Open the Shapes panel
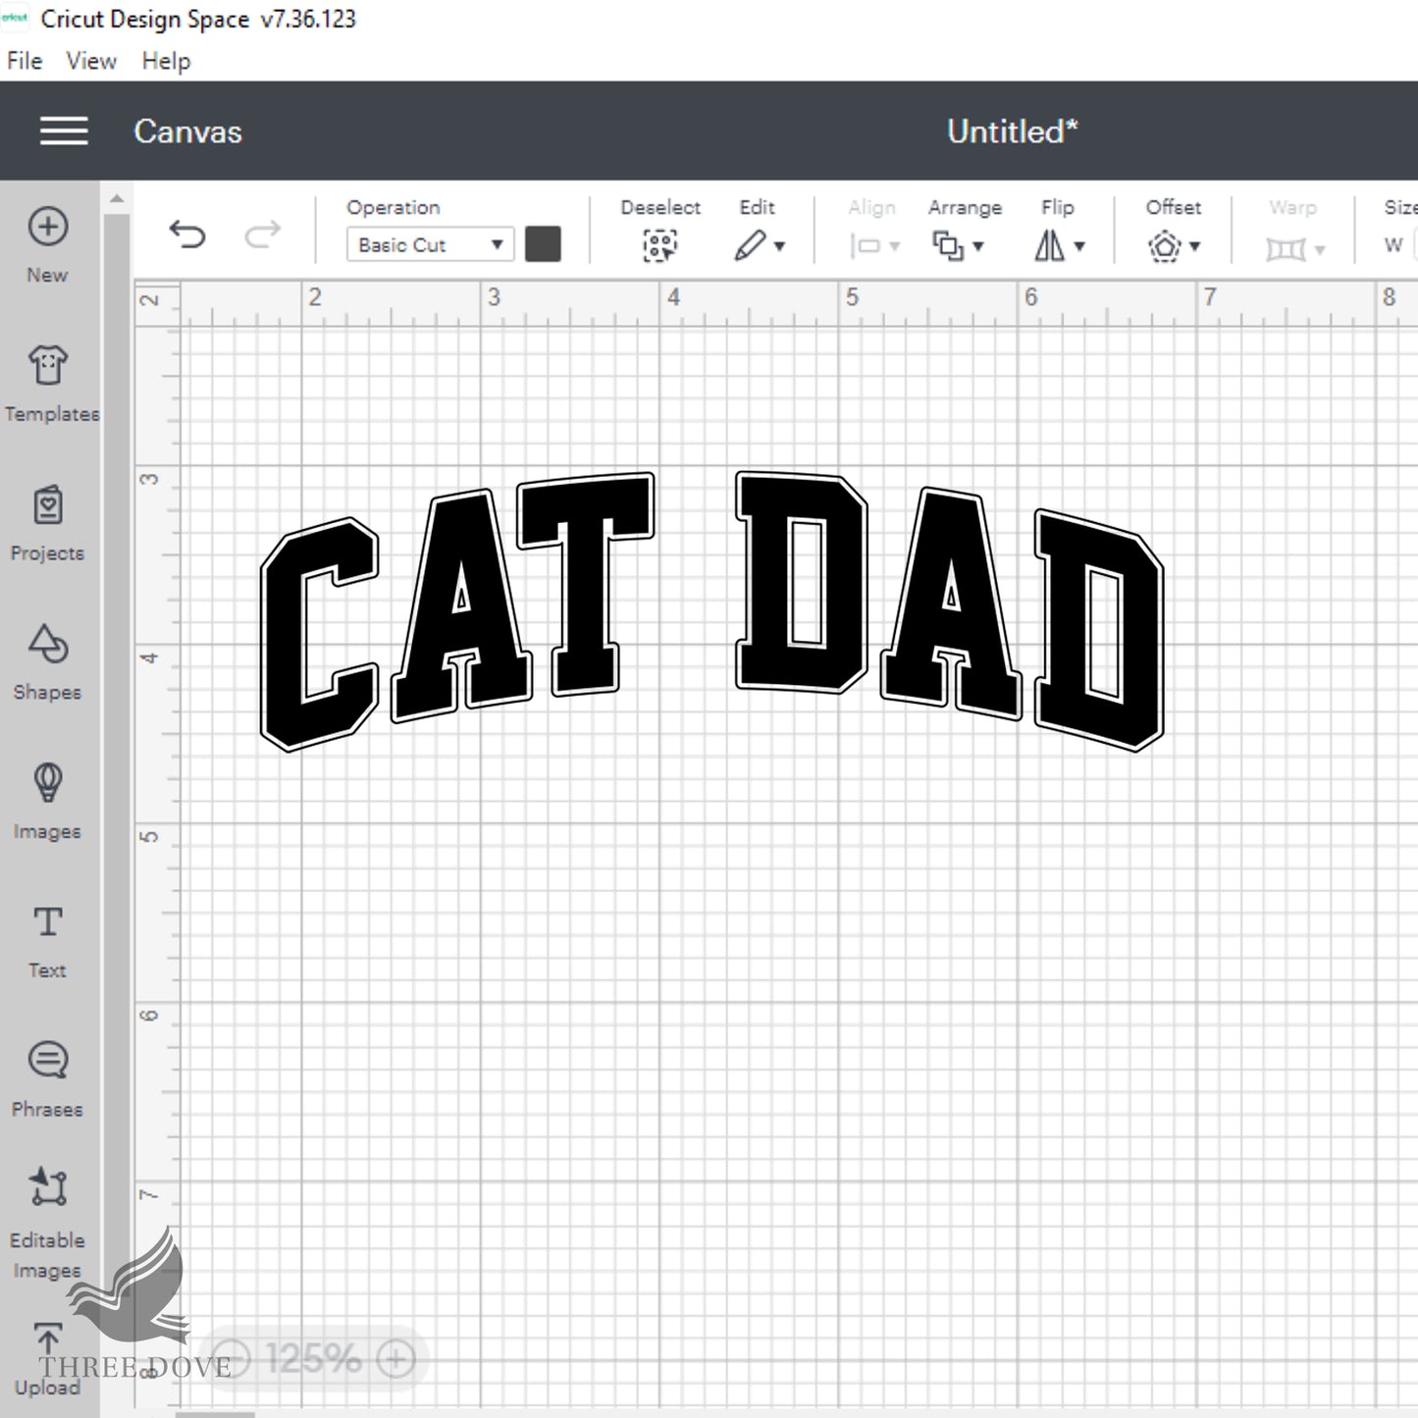This screenshot has width=1418, height=1418. click(x=47, y=662)
